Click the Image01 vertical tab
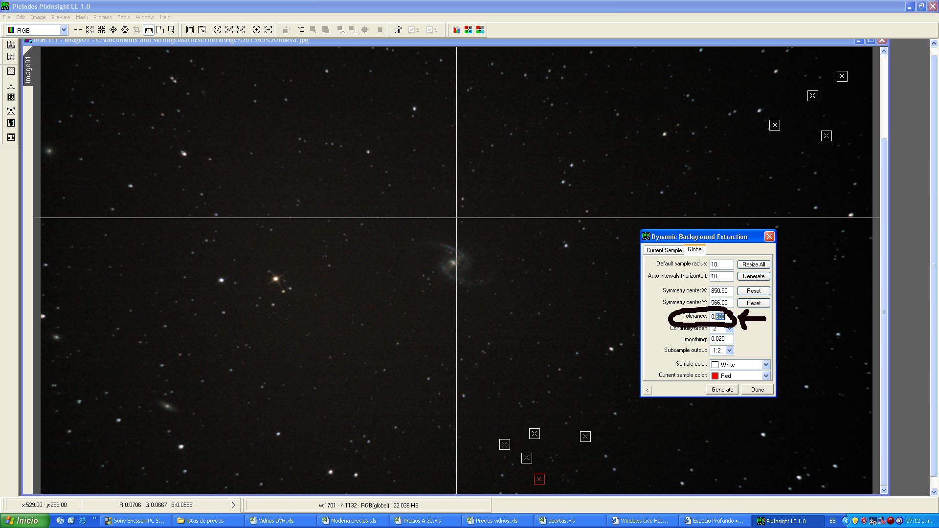This screenshot has height=528, width=939. tap(28, 69)
